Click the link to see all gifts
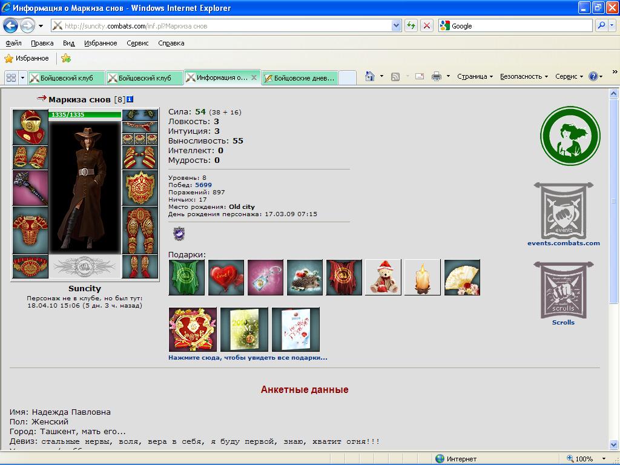Viewport: 620px width, 465px height. pos(248,357)
